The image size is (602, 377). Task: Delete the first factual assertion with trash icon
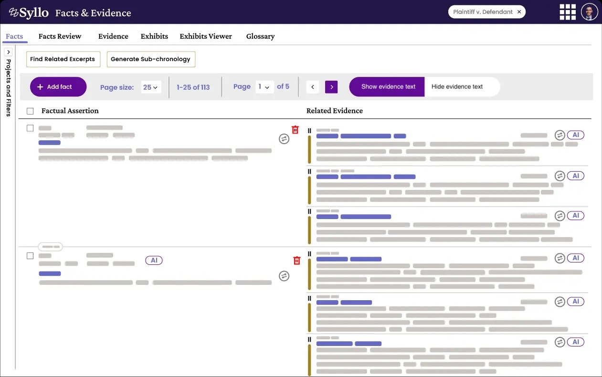point(295,130)
